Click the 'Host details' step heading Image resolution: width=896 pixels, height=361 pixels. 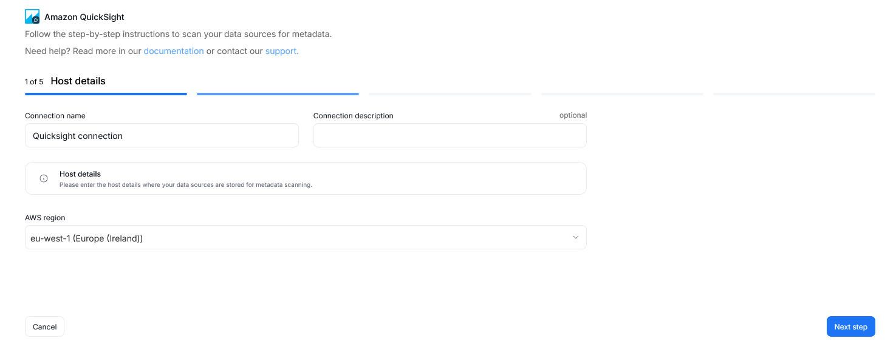click(78, 81)
